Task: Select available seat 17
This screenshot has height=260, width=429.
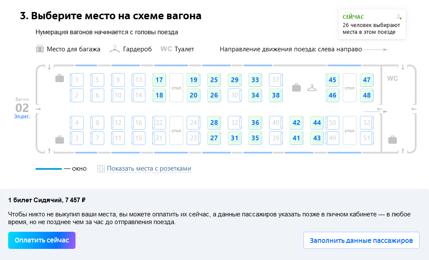Action: pyautogui.click(x=159, y=80)
